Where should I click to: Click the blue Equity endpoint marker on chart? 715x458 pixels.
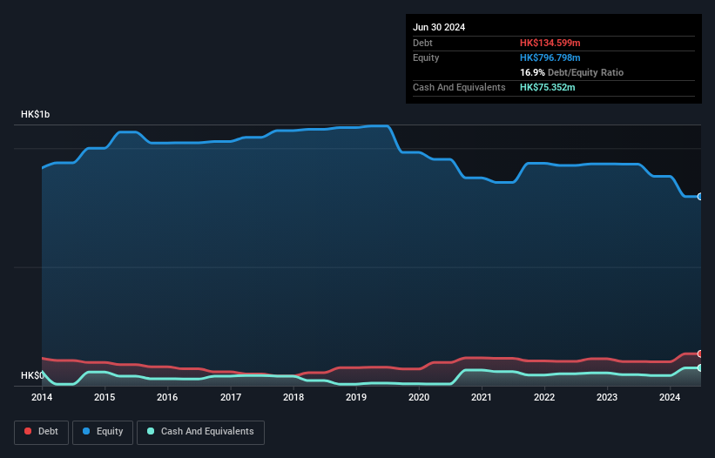point(699,197)
